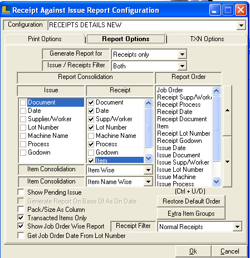Viewport: 250px width, 258px height.
Task: Check the Receipt Machine Name checkbox
Action: (91, 136)
